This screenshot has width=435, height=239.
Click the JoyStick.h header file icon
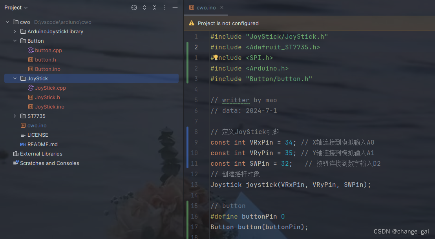(x=31, y=97)
